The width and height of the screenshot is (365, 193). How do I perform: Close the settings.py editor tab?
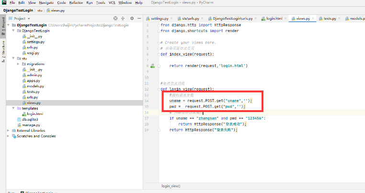pyautogui.click(x=171, y=18)
